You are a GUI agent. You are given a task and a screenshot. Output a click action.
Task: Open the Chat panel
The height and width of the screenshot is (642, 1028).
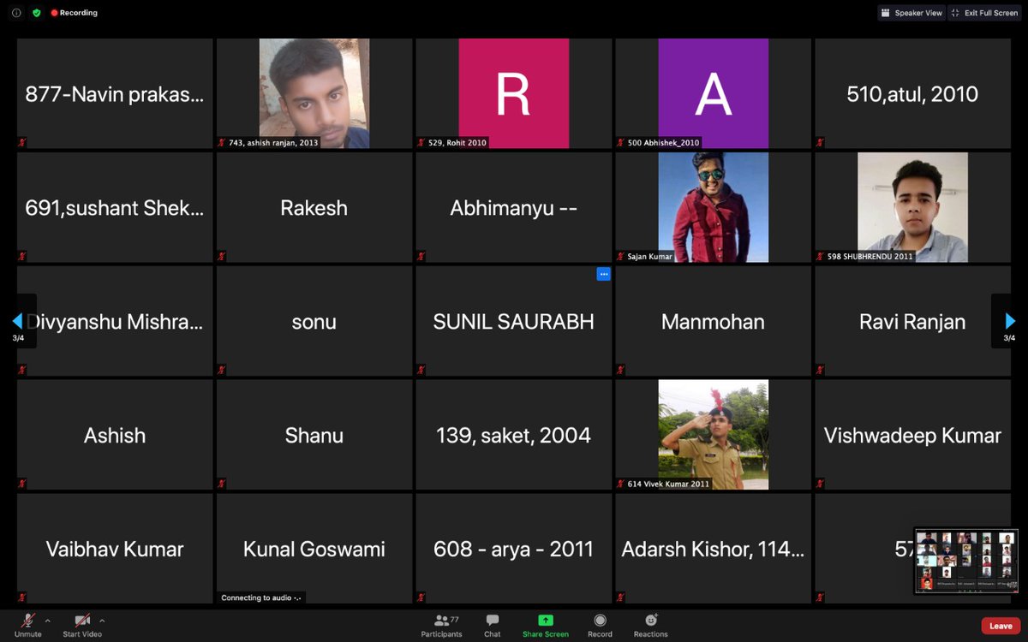pyautogui.click(x=492, y=625)
